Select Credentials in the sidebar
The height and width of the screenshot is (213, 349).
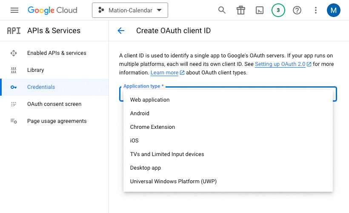pos(54,87)
